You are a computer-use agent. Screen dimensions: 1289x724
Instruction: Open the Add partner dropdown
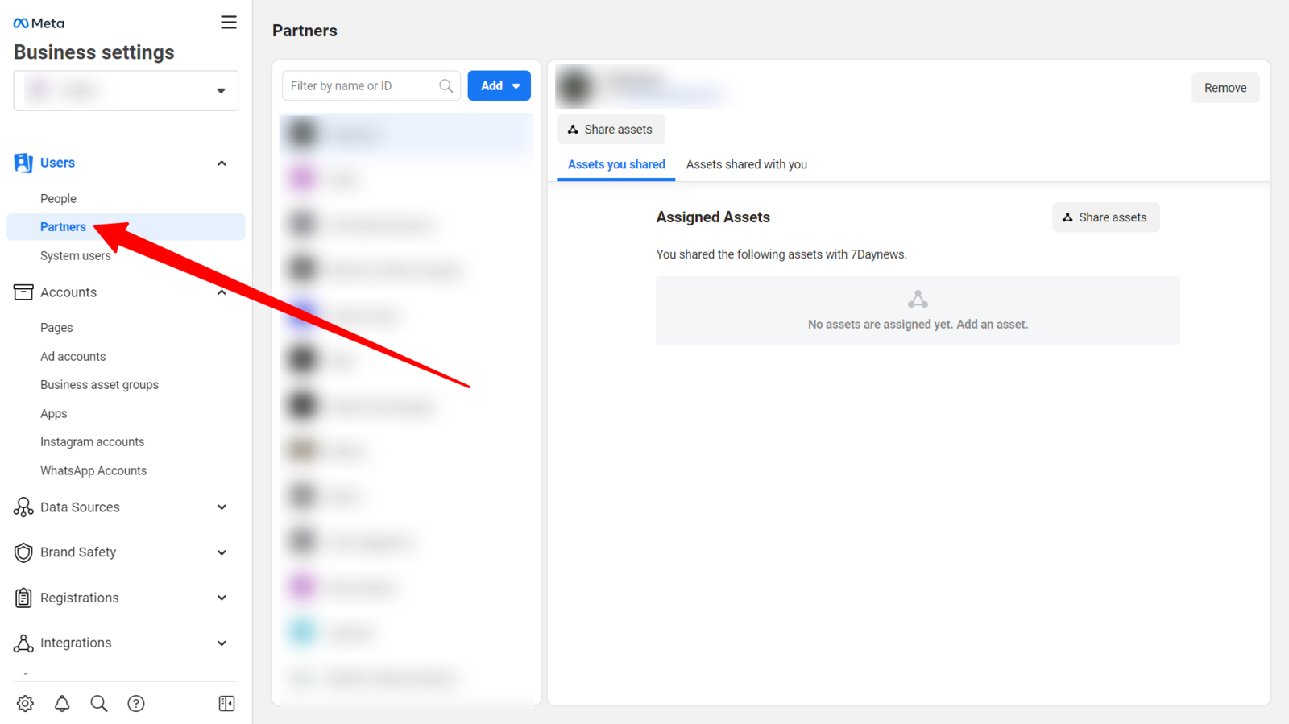(x=499, y=86)
